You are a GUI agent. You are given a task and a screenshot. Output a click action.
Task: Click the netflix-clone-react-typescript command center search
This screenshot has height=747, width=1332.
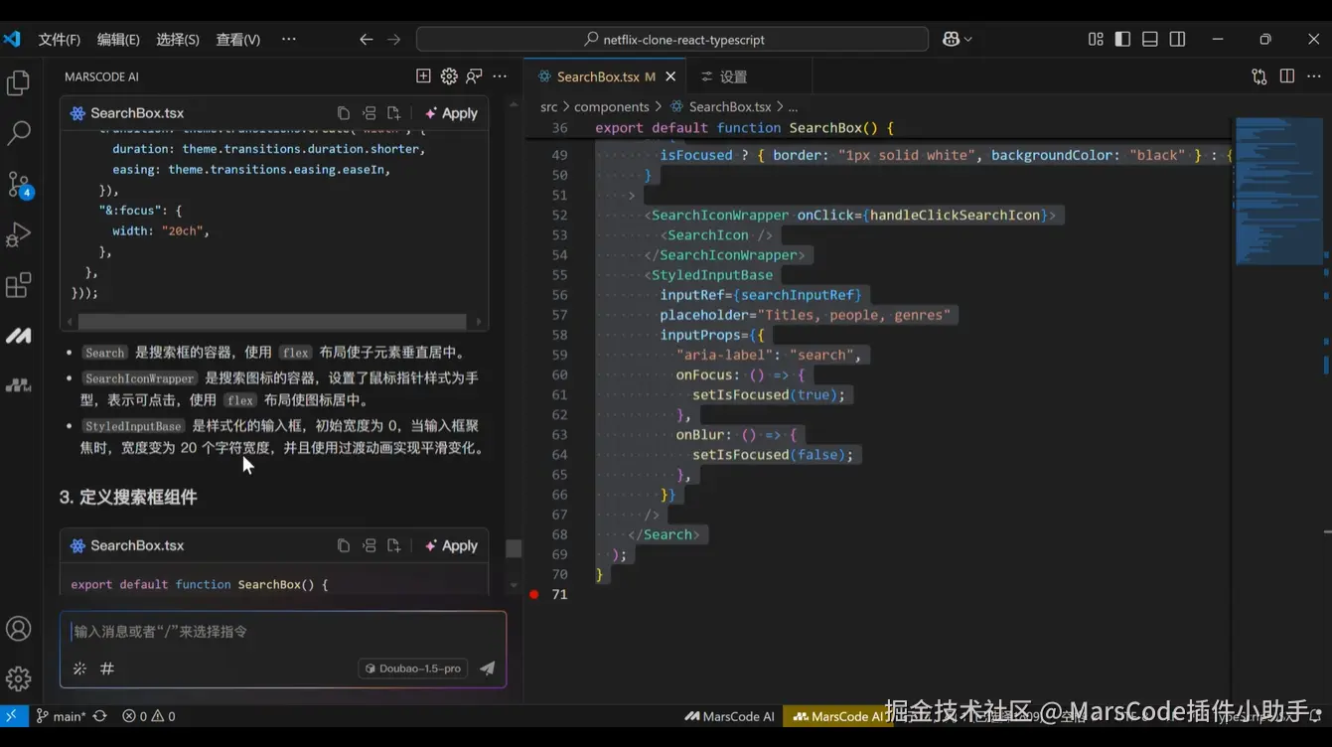click(x=672, y=40)
